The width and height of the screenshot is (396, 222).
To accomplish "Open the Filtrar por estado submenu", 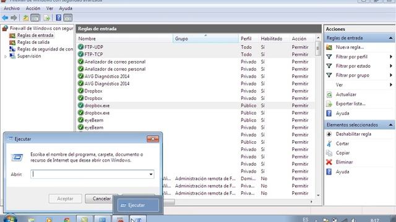I will (353, 66).
